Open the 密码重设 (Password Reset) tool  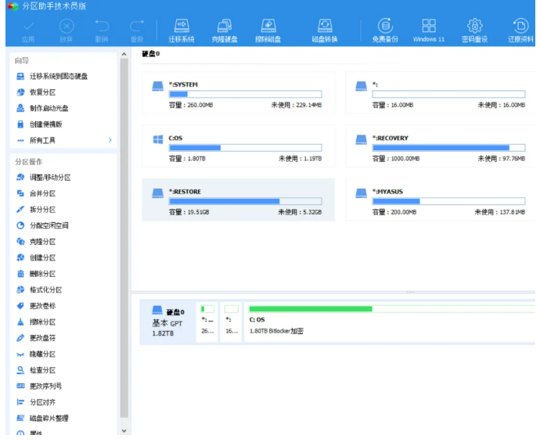[474, 31]
